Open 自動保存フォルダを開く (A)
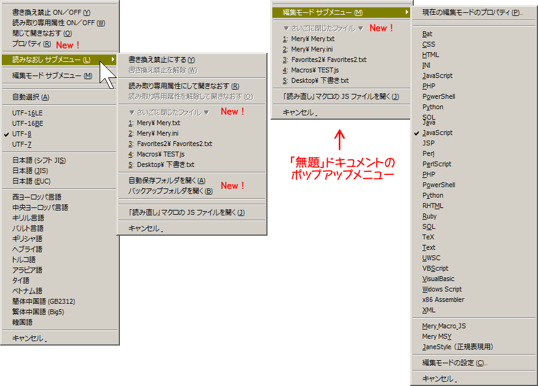This screenshot has width=538, height=386. pos(167,180)
